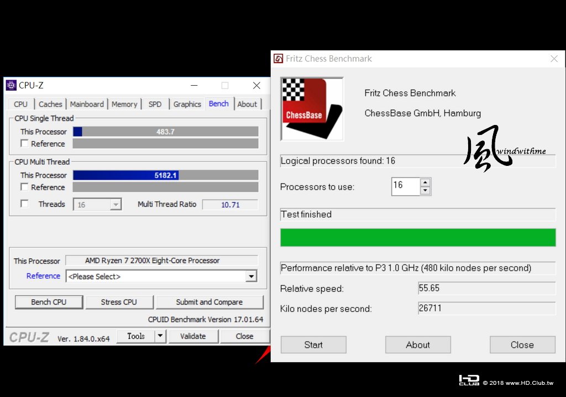This screenshot has width=566, height=397.
Task: Increase processors to use with up arrow
Action: tap(425, 182)
